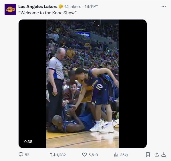Click the 0:38 video duration label
Image resolution: width=171 pixels, height=161 pixels.
[x=28, y=141]
